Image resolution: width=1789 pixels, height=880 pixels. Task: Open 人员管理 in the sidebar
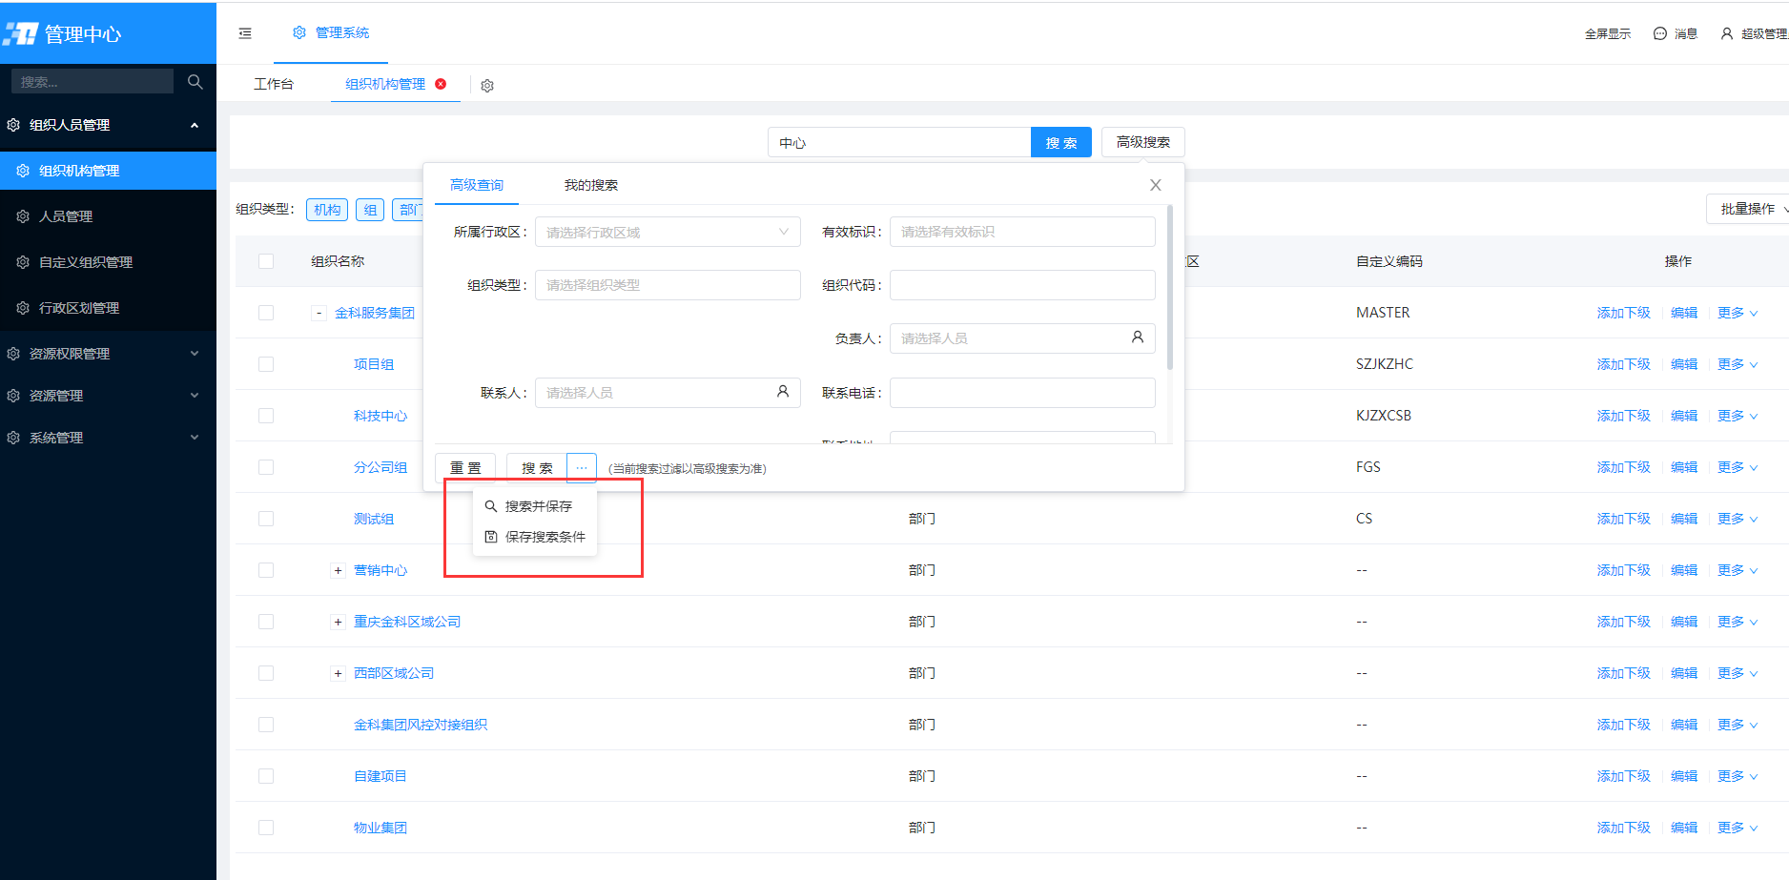click(x=108, y=216)
